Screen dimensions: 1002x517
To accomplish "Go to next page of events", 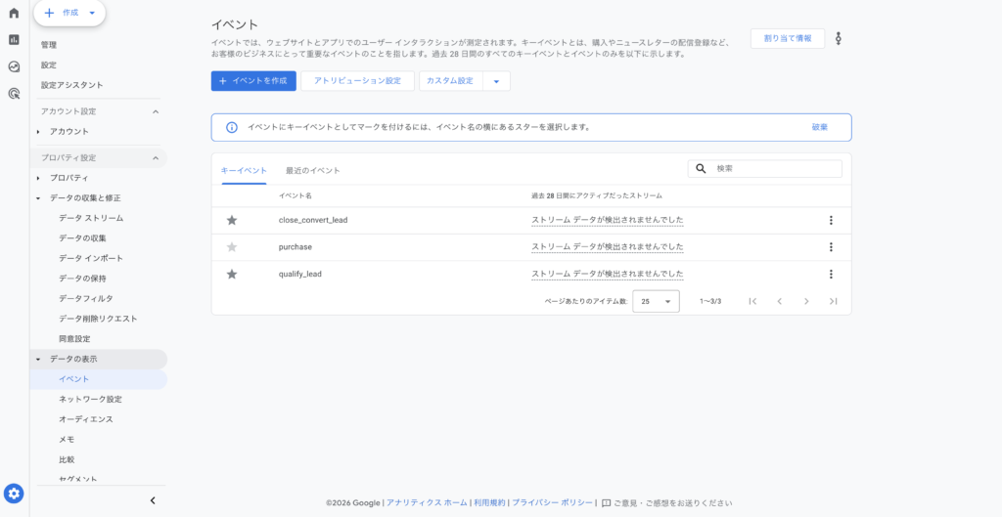I will [x=806, y=302].
